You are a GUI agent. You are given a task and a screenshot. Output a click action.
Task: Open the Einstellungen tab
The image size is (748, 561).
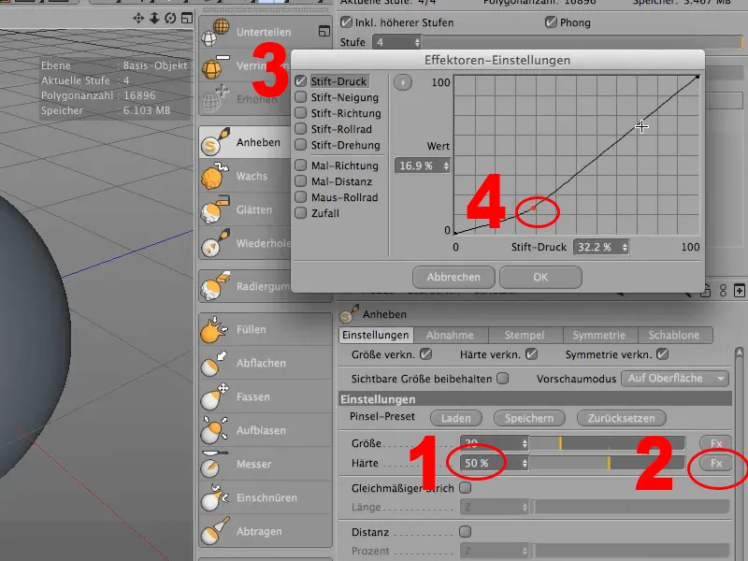tap(376, 335)
